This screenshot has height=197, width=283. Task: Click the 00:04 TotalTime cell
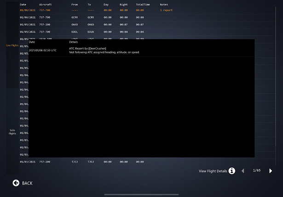click(140, 32)
